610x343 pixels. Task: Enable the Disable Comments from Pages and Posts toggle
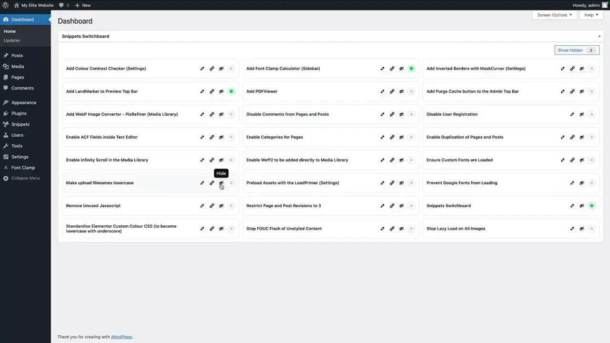coord(411,114)
